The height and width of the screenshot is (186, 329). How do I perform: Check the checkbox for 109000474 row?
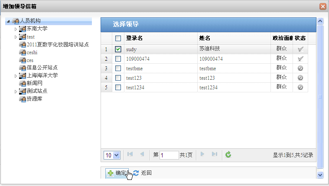[x=118, y=59]
